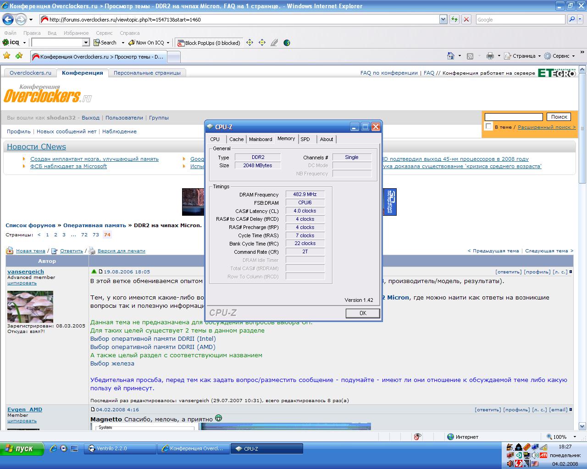
Task: Toggle Block PopUps in ICQ toolbar
Action: click(x=209, y=43)
